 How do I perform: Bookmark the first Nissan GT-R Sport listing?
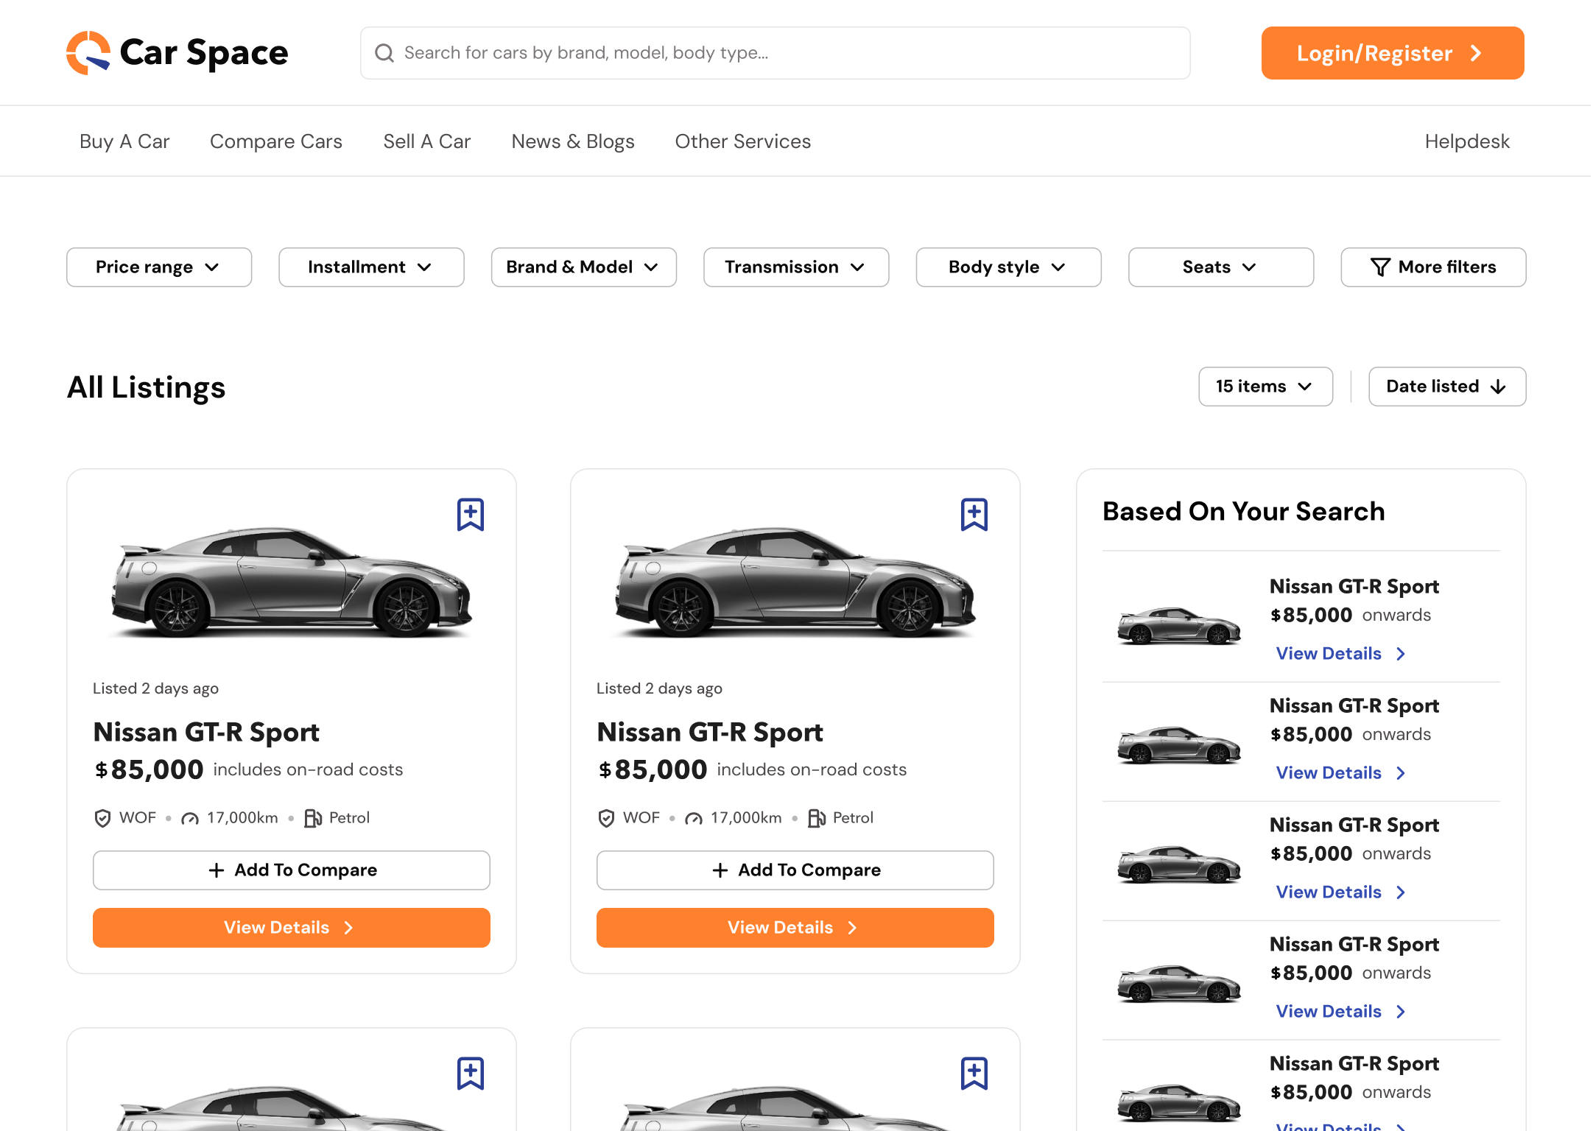tap(471, 515)
